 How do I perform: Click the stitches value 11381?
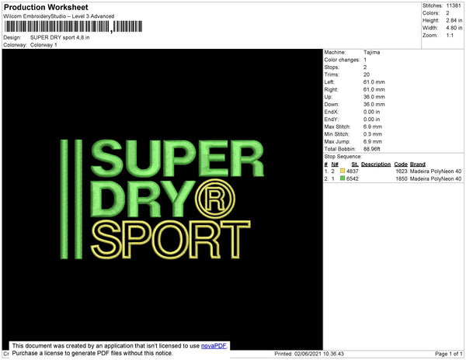point(454,5)
